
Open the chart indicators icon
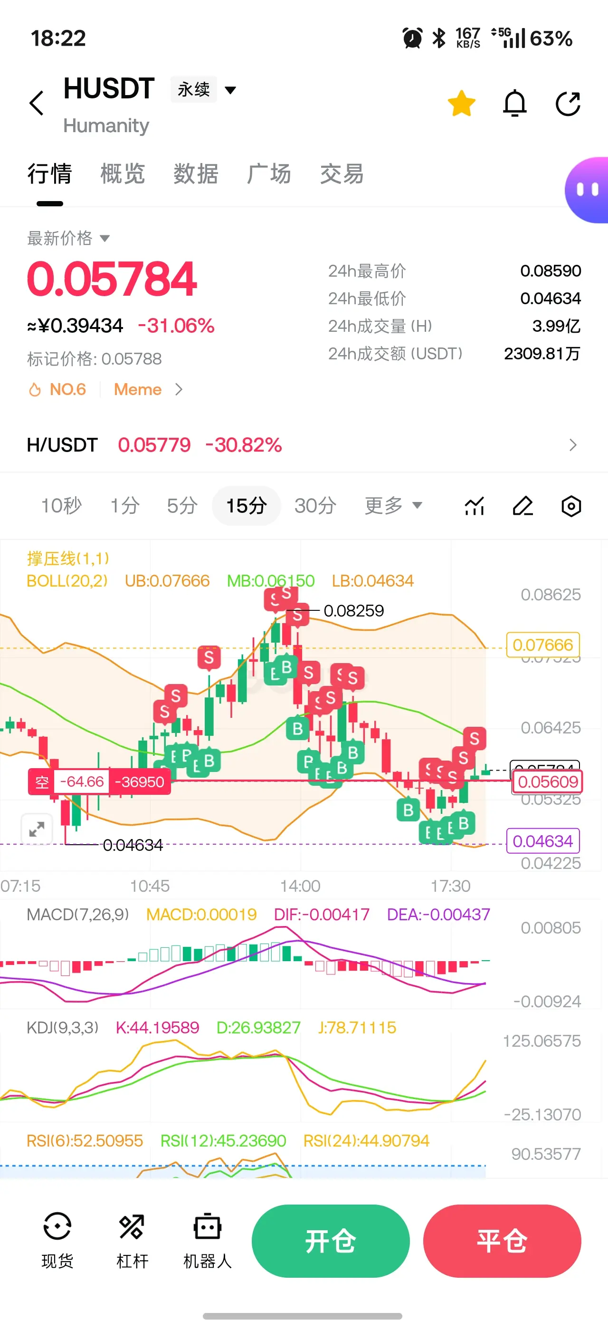[475, 506]
